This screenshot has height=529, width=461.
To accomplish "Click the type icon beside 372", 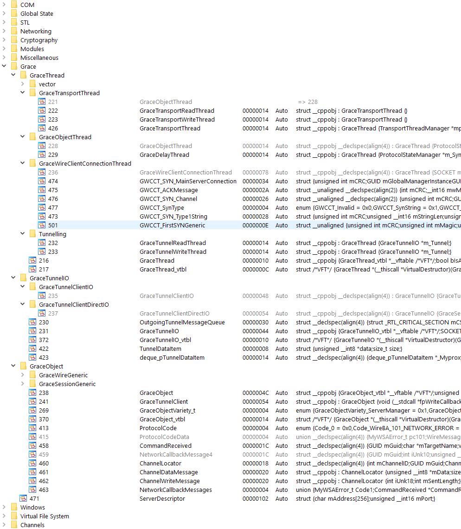I will (32, 340).
